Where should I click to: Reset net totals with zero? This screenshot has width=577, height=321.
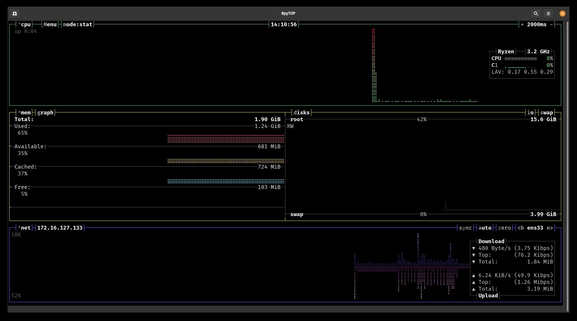tap(504, 228)
